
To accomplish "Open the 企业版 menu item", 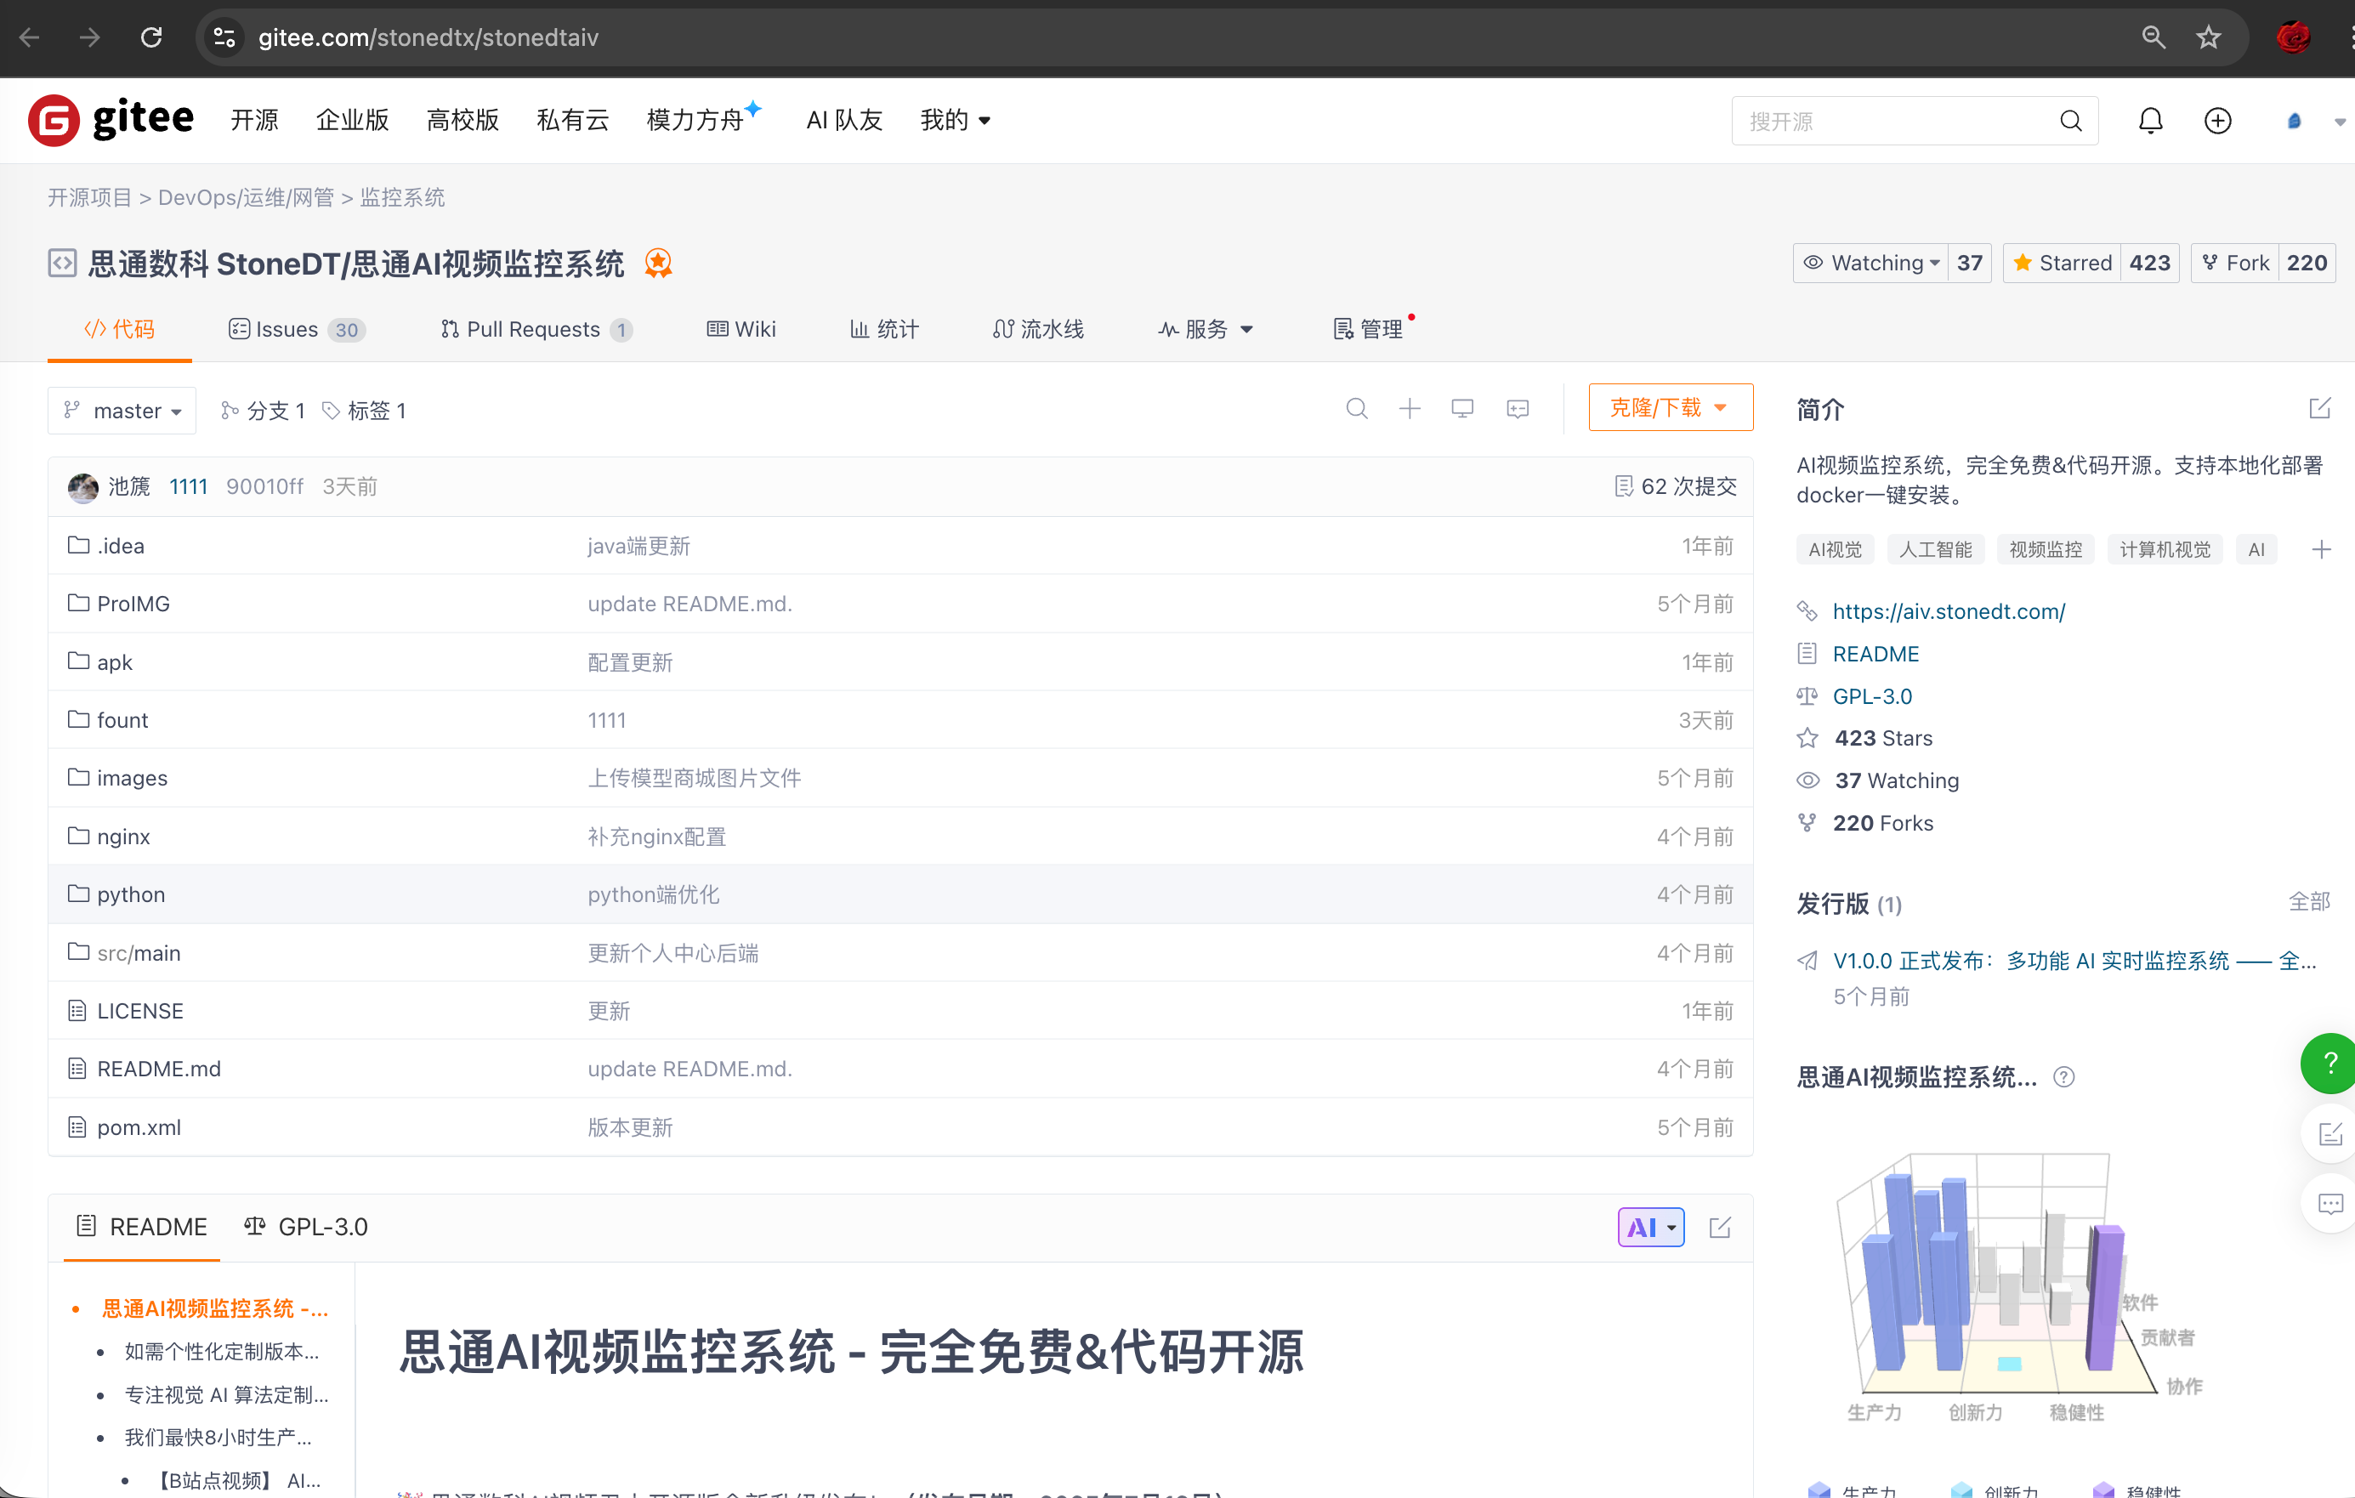I will pos(352,119).
